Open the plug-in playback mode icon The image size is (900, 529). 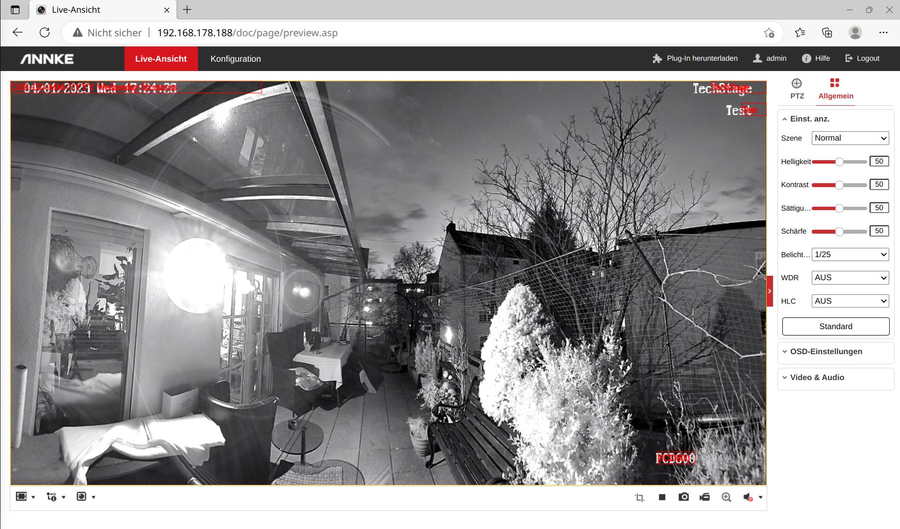81,497
